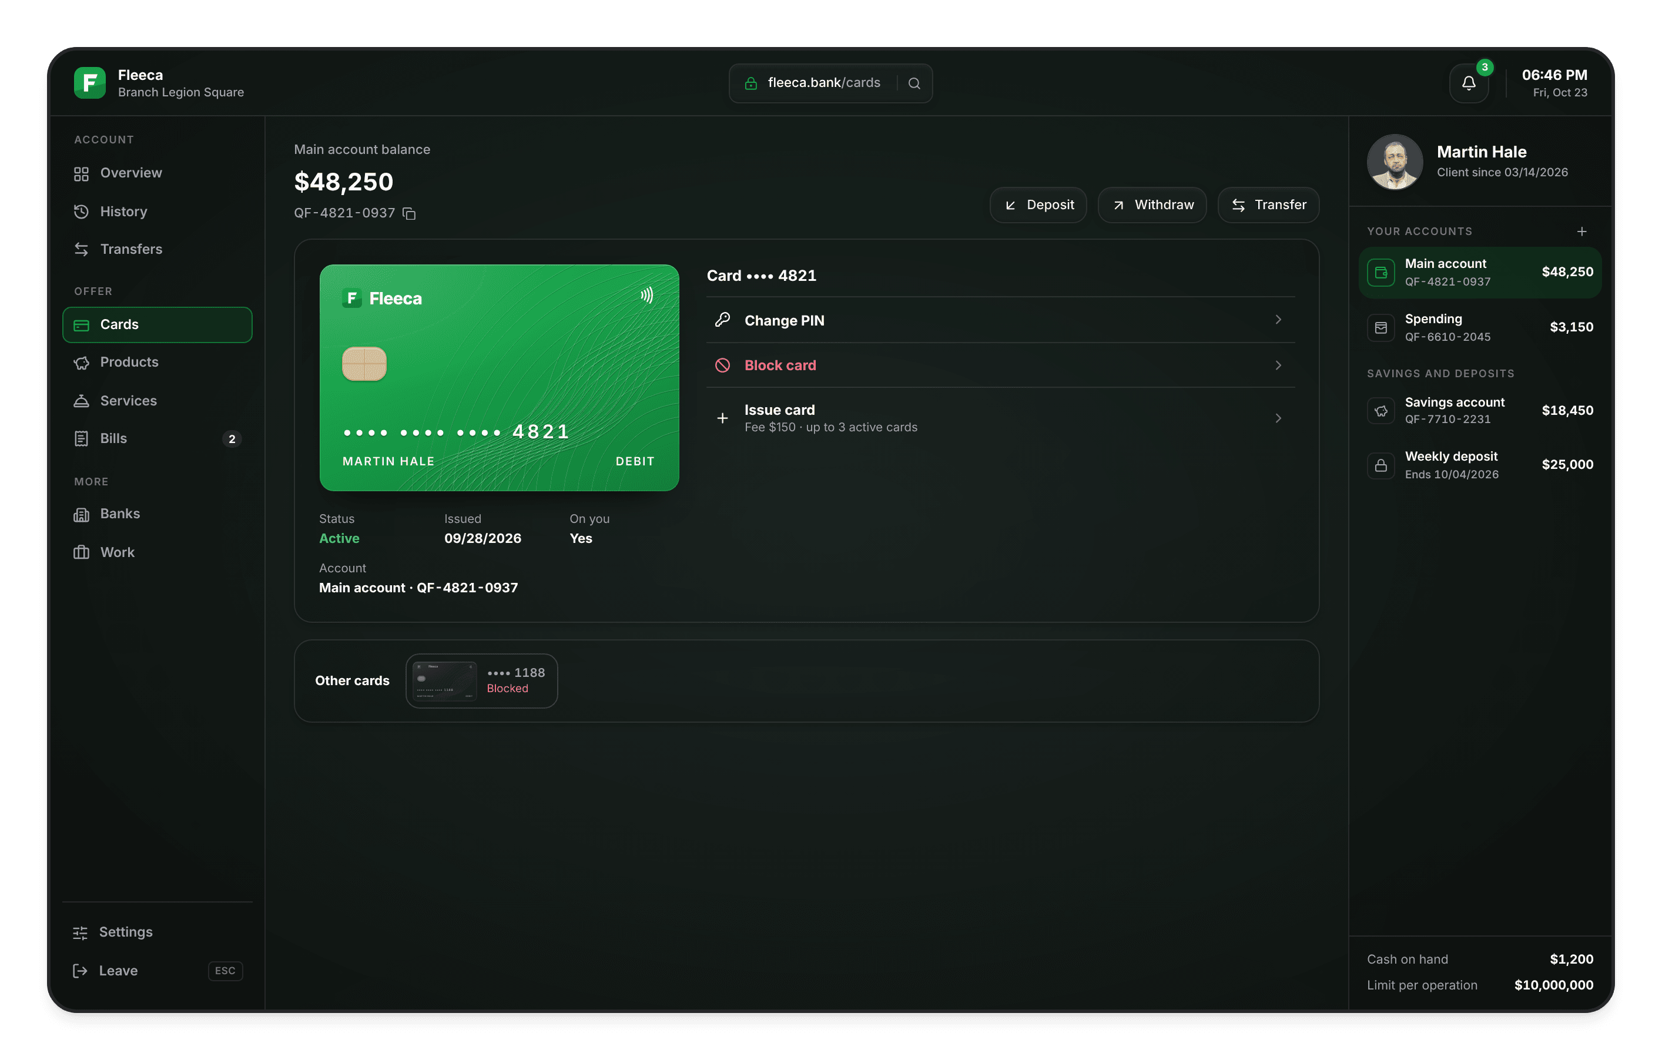Select the blocked card ending 1188
Image resolution: width=1662 pixels, height=1060 pixels.
coord(482,680)
